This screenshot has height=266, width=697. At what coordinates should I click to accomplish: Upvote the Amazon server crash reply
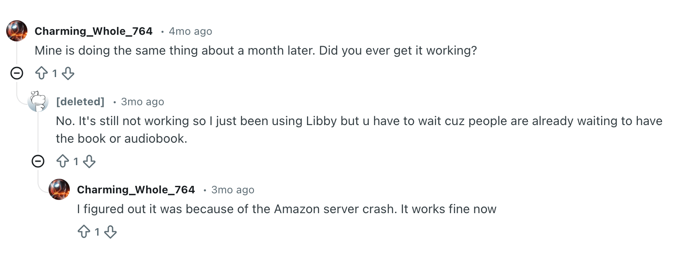(x=84, y=232)
